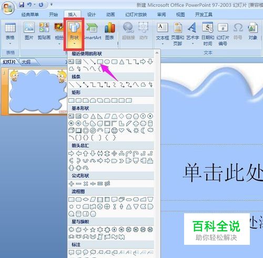Screen dimensions: 263x258
Task: Select Smiley Face shape
Action: (x=114, y=131)
